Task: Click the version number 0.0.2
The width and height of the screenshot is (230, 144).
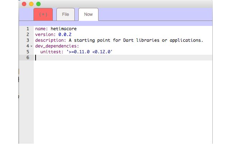Action: 65,35
